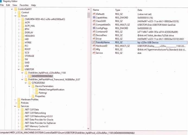
Task: Select the ControlSet001 folder icon
Action: click(x=15, y=9)
